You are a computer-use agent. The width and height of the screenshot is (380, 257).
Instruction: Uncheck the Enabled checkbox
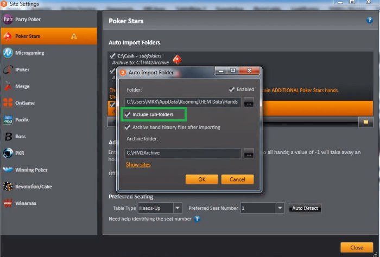pyautogui.click(x=232, y=89)
